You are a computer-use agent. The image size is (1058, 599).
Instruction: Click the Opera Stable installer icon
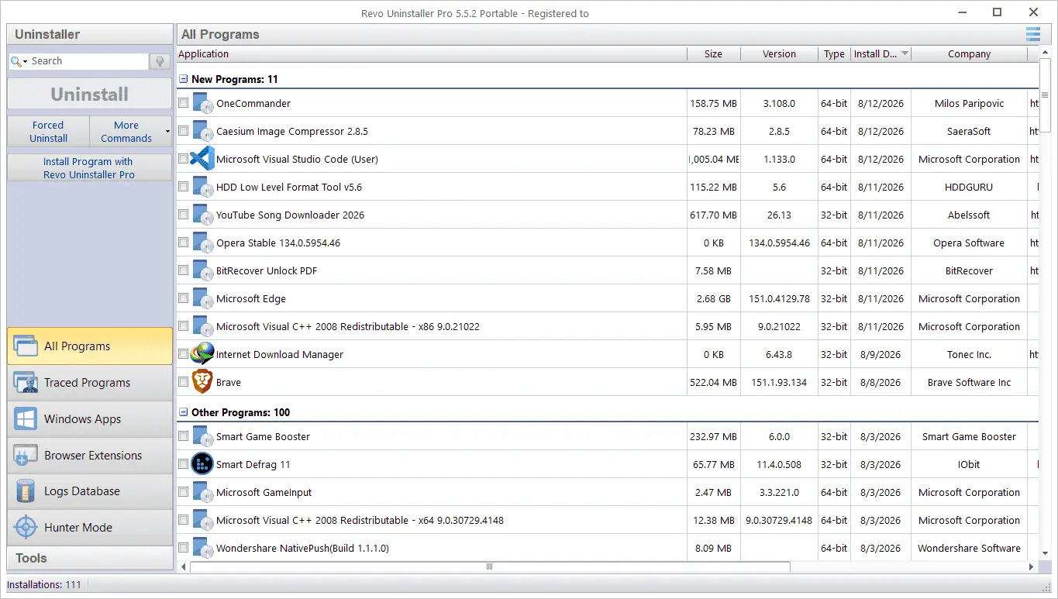tap(202, 243)
